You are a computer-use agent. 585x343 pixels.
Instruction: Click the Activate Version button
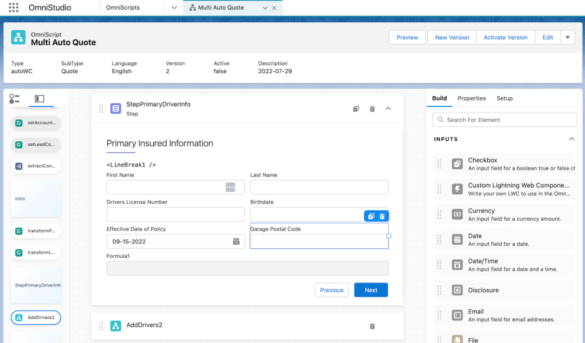(x=506, y=37)
